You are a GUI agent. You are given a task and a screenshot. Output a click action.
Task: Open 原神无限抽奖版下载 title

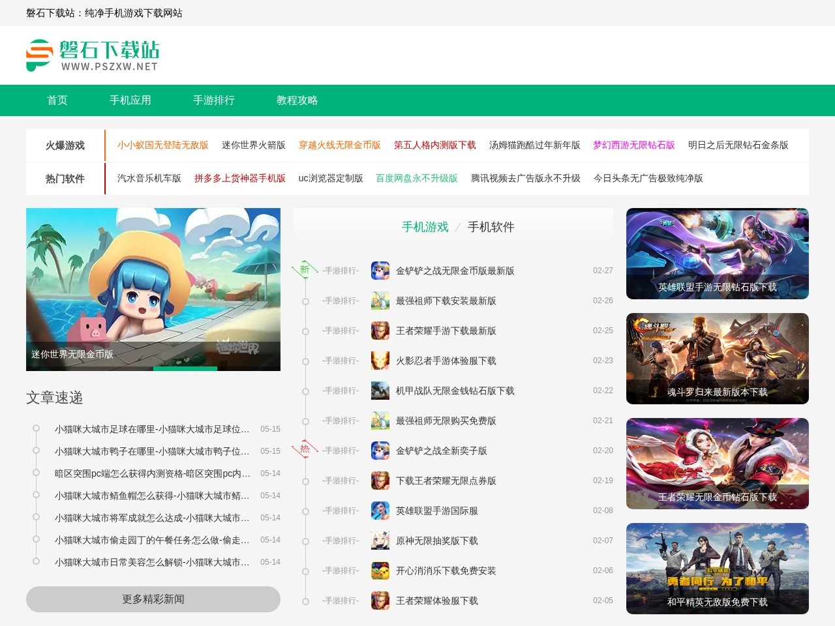coord(437,541)
